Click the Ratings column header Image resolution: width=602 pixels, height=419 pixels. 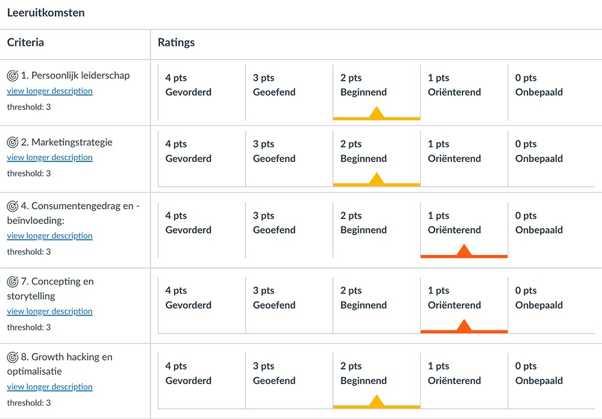pyautogui.click(x=176, y=43)
